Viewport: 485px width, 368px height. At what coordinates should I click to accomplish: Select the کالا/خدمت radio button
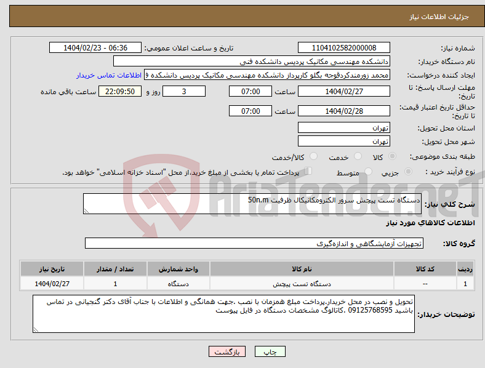pos(314,156)
